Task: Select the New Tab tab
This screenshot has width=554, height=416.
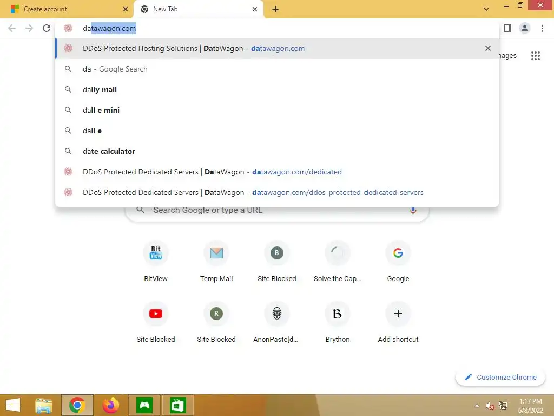Action: 198,9
